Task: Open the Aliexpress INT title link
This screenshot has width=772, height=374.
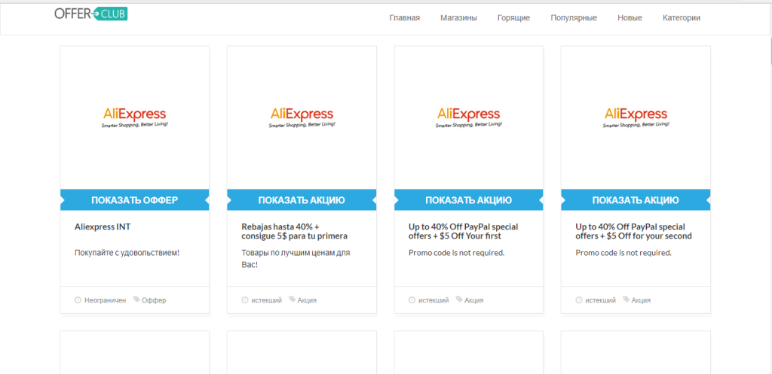Action: (103, 227)
